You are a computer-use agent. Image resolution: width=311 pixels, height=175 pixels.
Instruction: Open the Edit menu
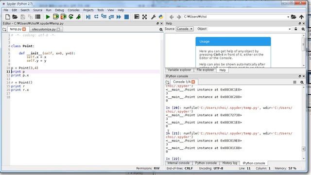(x=14, y=10)
